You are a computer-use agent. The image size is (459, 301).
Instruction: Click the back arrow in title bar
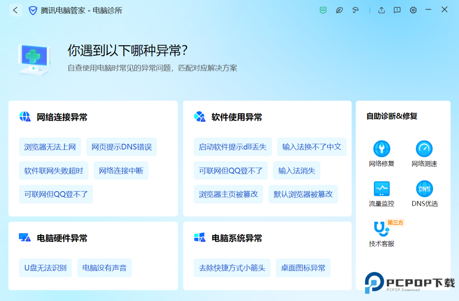[15, 10]
